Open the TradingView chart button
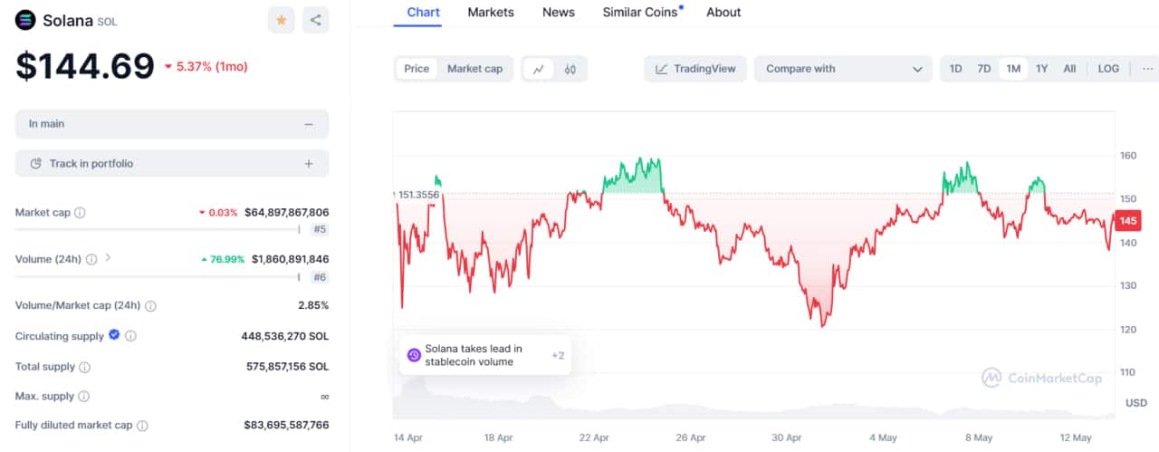 coord(695,69)
